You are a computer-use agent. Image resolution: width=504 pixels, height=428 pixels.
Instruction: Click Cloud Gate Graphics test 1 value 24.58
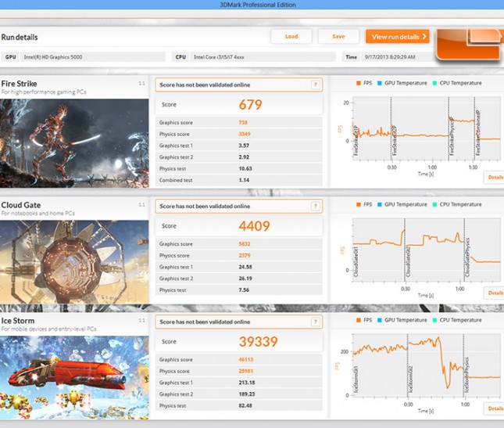click(x=245, y=267)
